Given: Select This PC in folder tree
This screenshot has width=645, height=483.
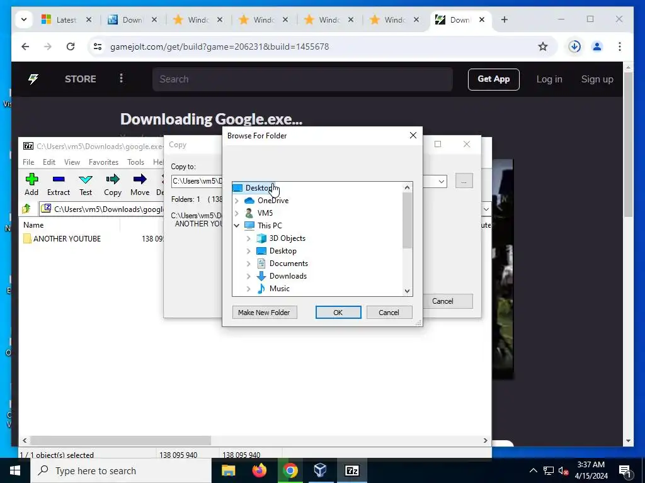Looking at the screenshot, I should pos(270,226).
